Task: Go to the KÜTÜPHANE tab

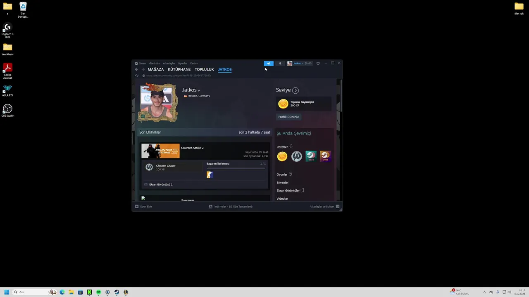Action: tap(179, 69)
